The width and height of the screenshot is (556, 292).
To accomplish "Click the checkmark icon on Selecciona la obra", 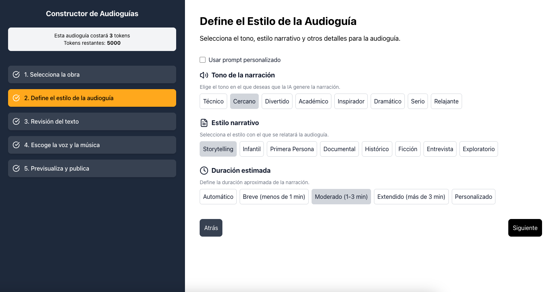I will coord(16,74).
